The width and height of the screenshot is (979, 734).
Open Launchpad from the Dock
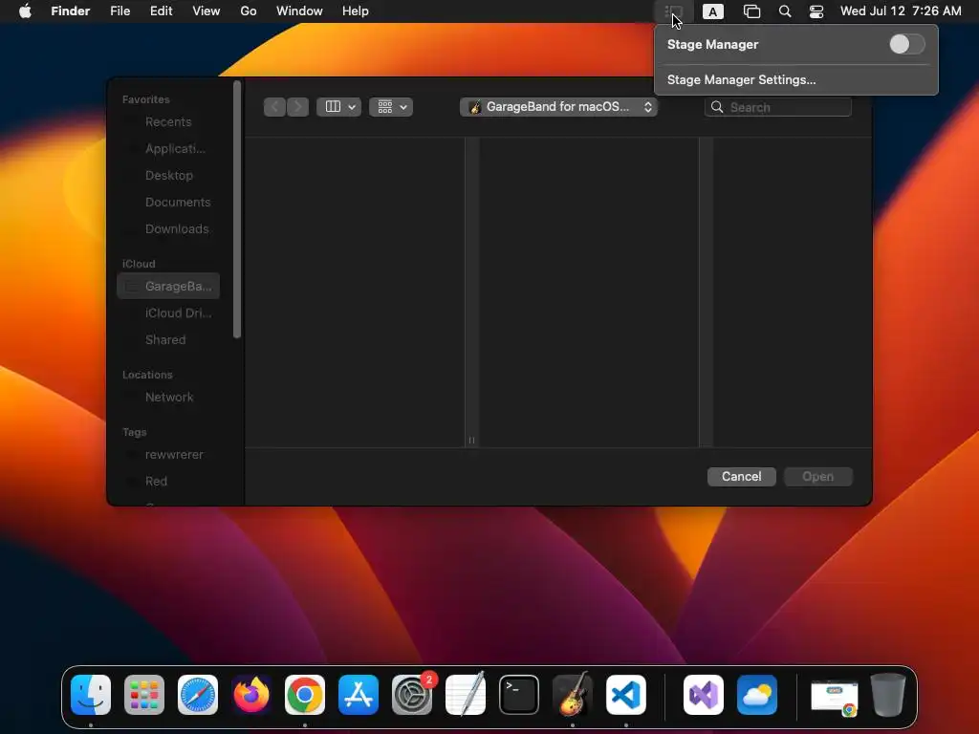(144, 695)
